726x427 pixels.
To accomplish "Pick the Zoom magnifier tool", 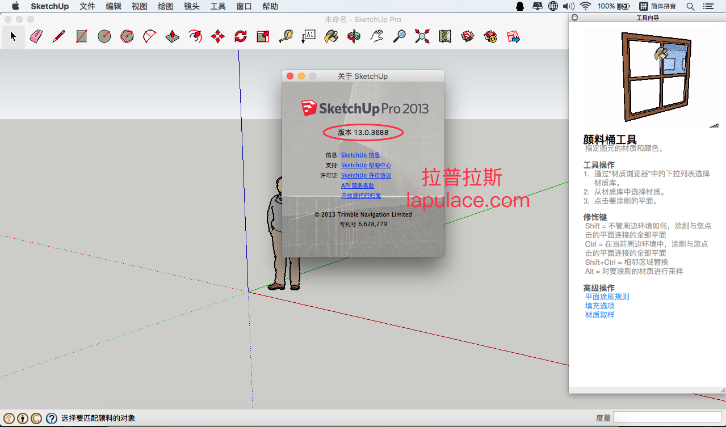I will coord(400,37).
